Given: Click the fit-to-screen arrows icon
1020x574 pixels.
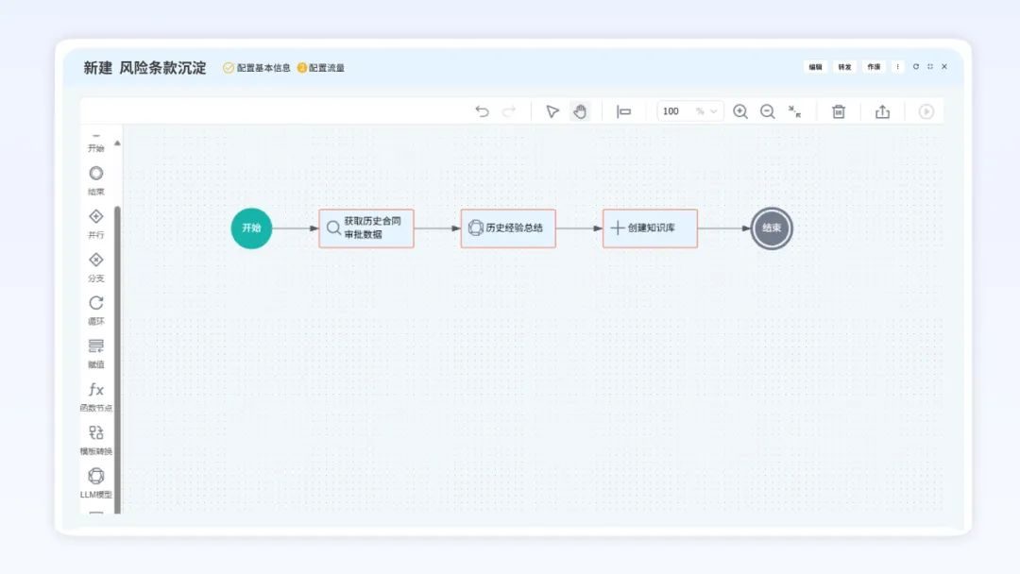Looking at the screenshot, I should (794, 111).
